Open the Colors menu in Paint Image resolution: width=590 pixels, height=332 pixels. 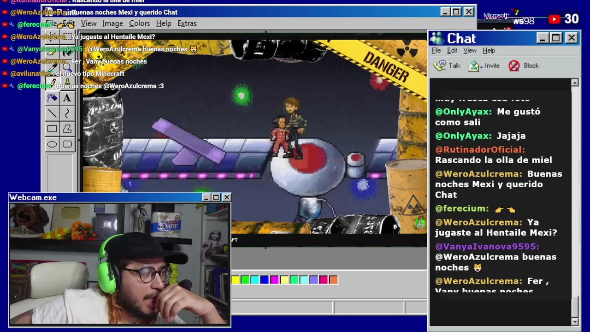coord(139,24)
